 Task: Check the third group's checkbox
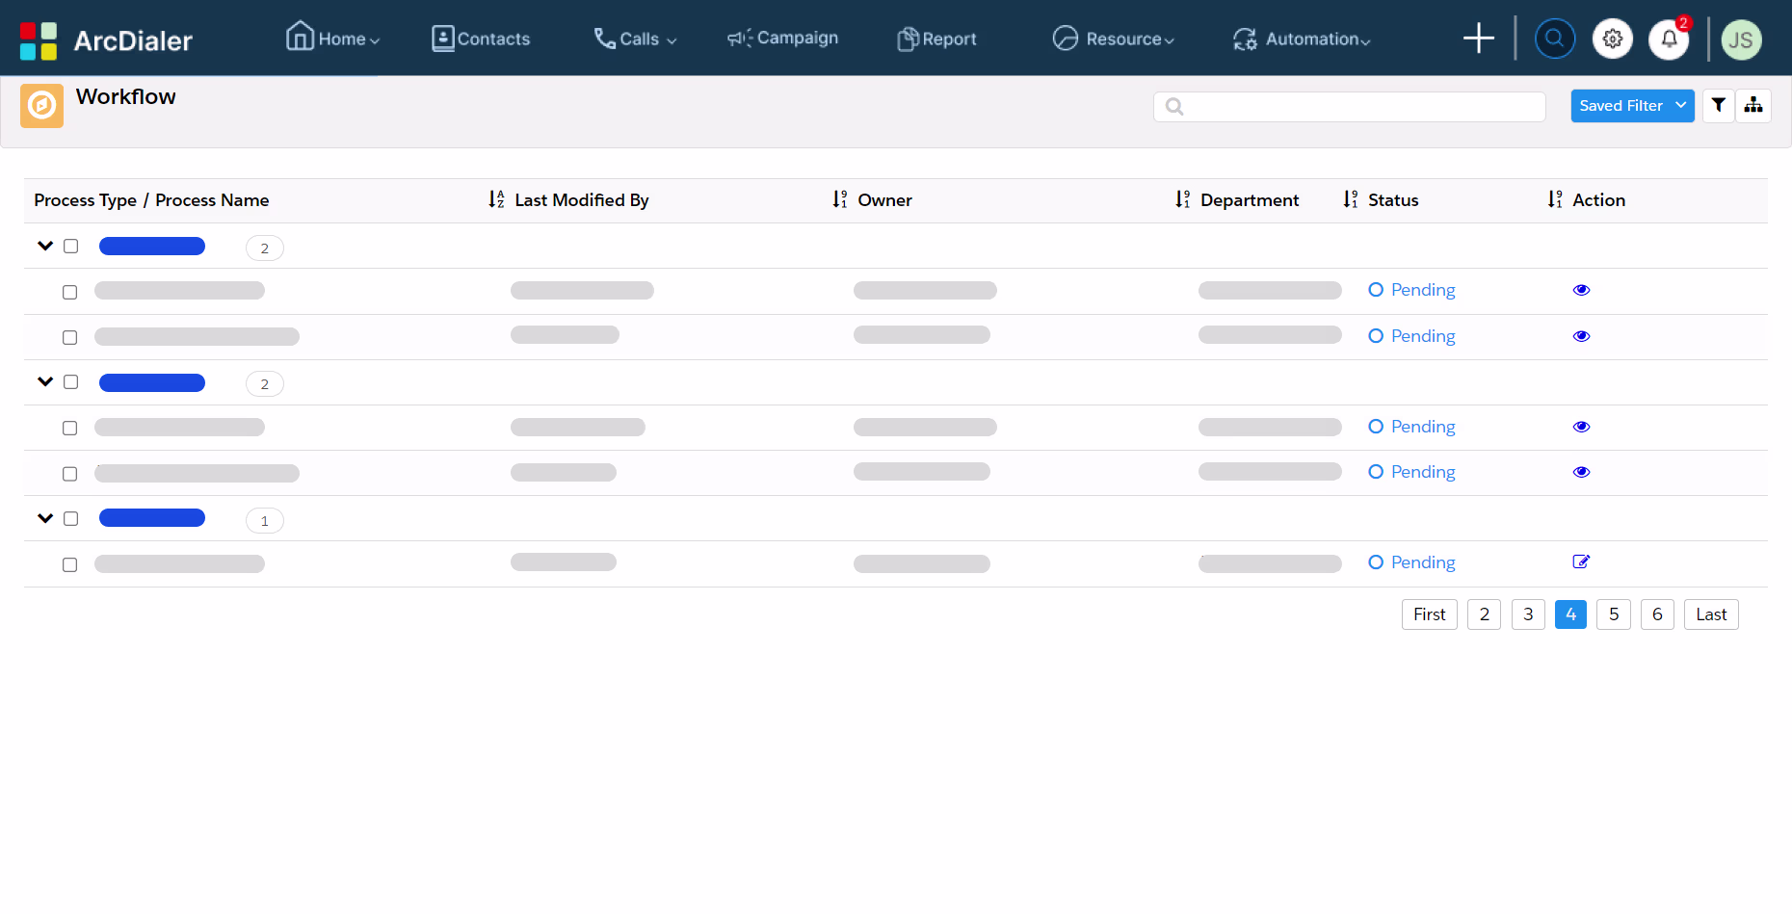(x=70, y=518)
